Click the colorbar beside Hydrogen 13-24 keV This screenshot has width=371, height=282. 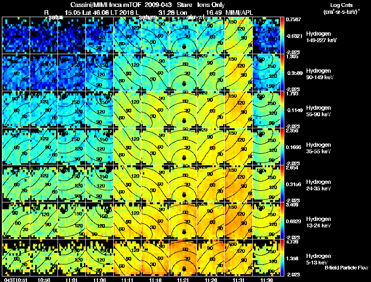click(282, 221)
